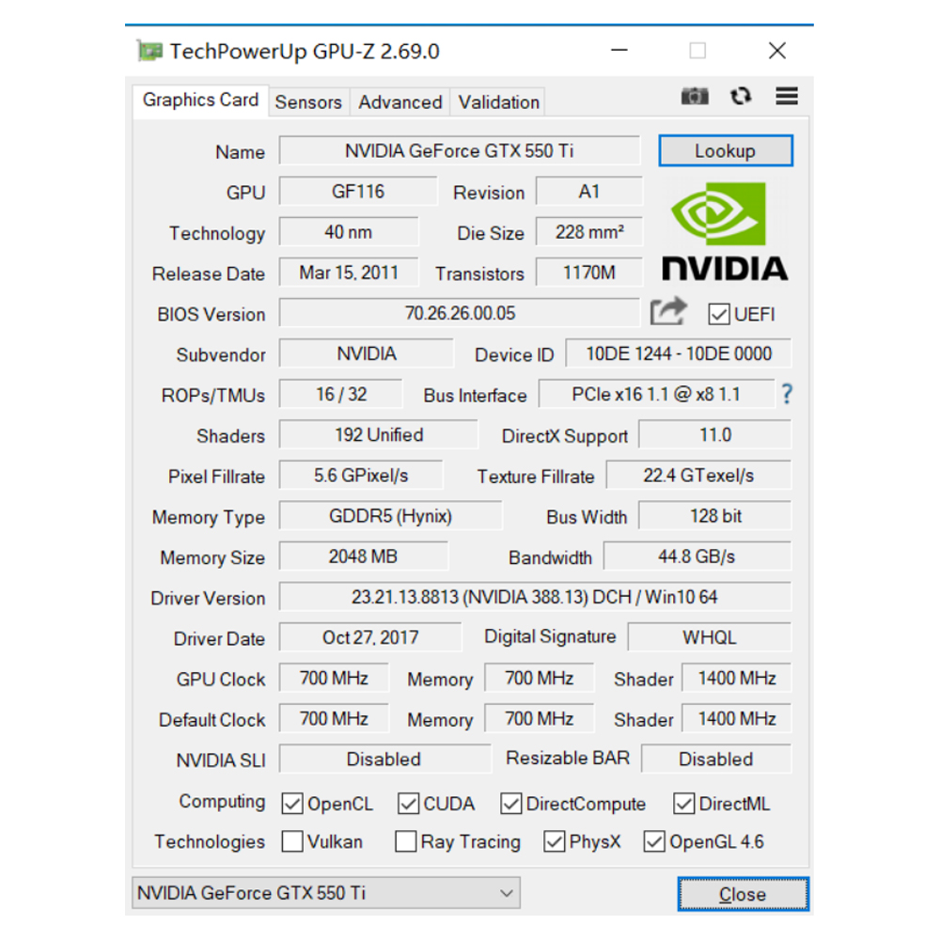Enable the Vulkan checkbox

292,841
